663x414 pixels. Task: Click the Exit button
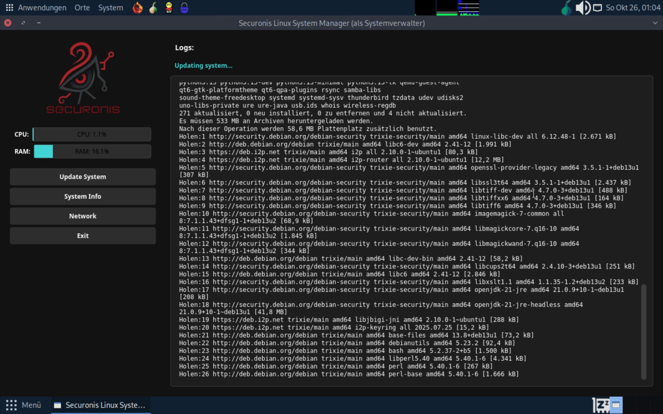coord(83,236)
